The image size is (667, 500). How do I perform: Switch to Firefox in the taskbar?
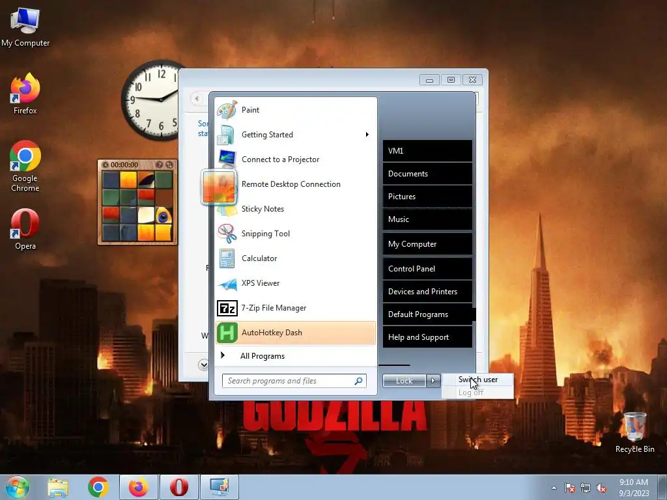[x=139, y=487]
